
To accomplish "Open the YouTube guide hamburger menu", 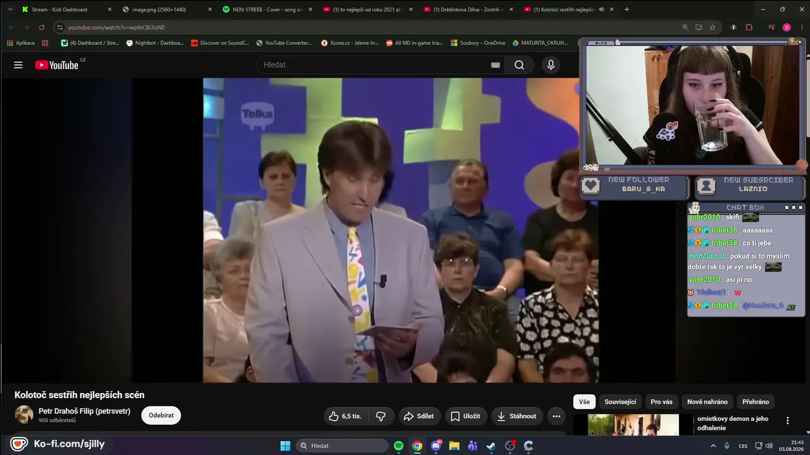I will coord(18,65).
